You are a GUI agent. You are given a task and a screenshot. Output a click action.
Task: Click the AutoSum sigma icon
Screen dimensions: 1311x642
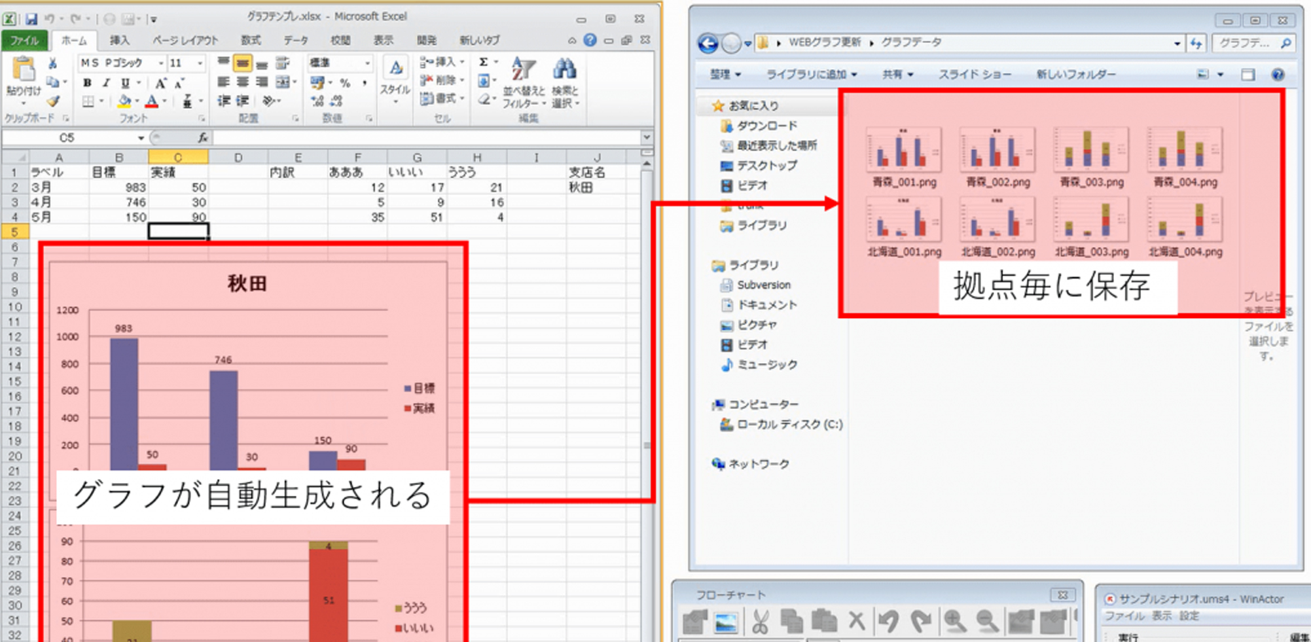pyautogui.click(x=484, y=62)
